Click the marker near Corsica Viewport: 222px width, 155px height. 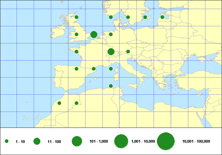(x=111, y=69)
